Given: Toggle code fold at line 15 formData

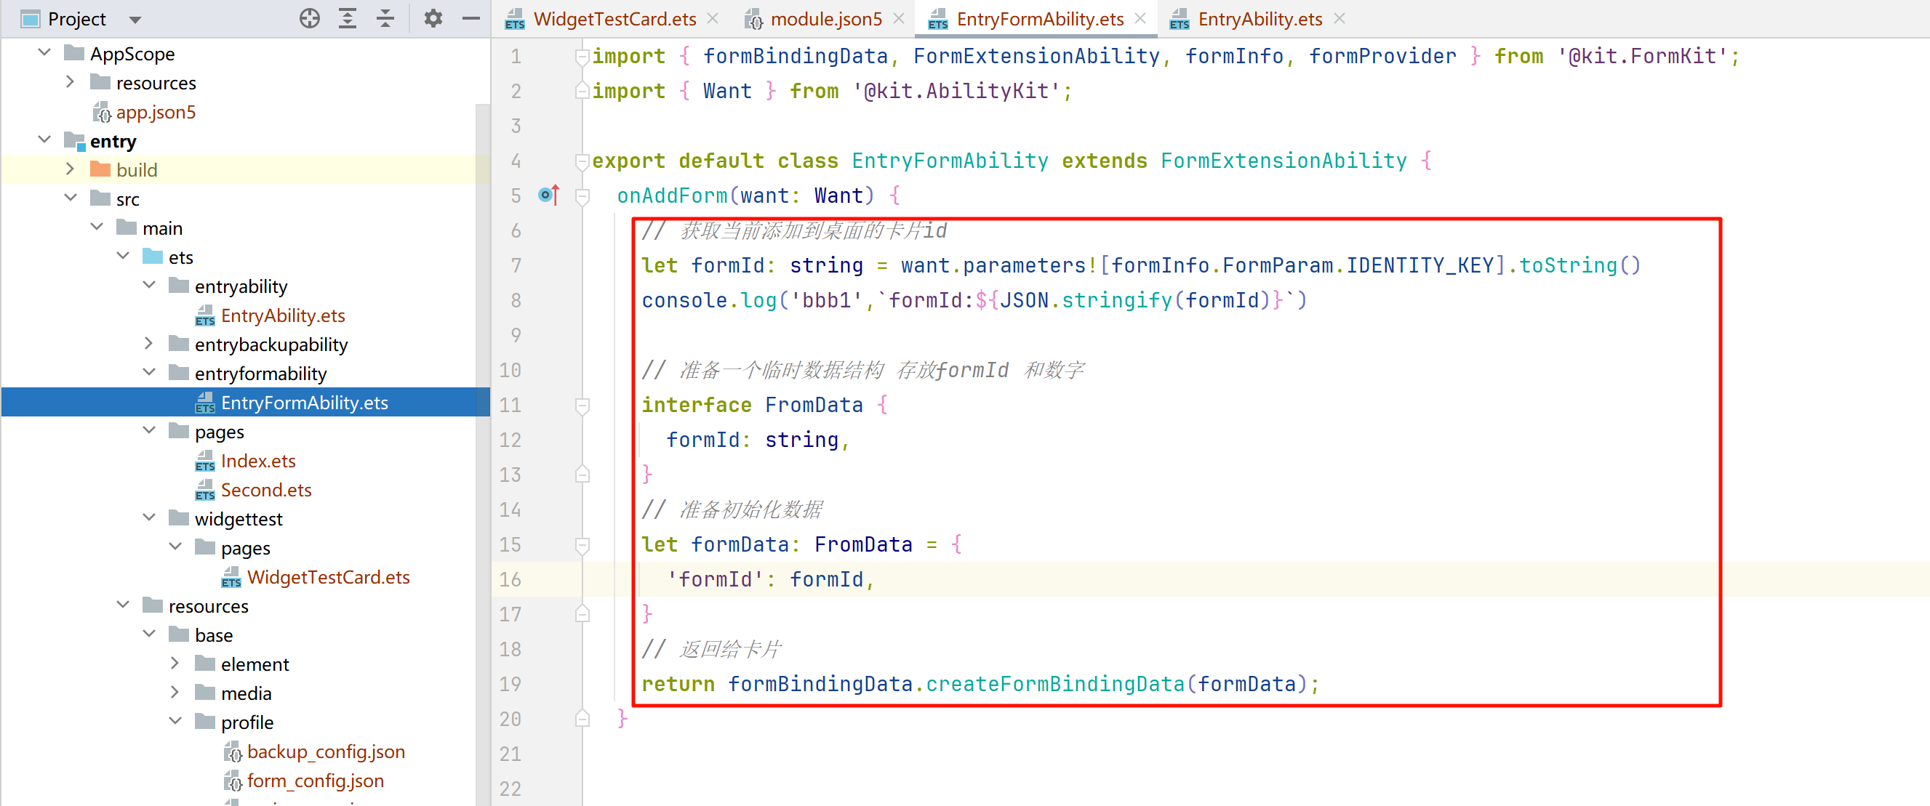Looking at the screenshot, I should 582,544.
